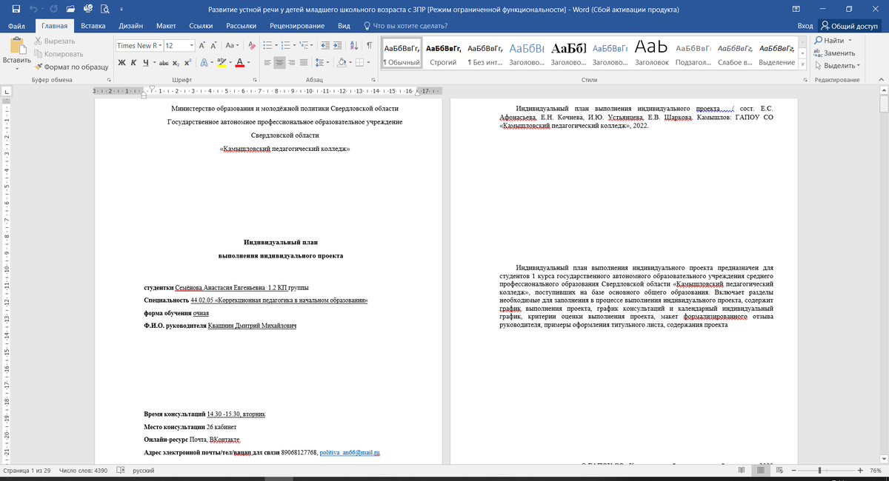Toggle show paragraph marks ¶
Viewport: 889px width, 481px height.
coord(369,45)
